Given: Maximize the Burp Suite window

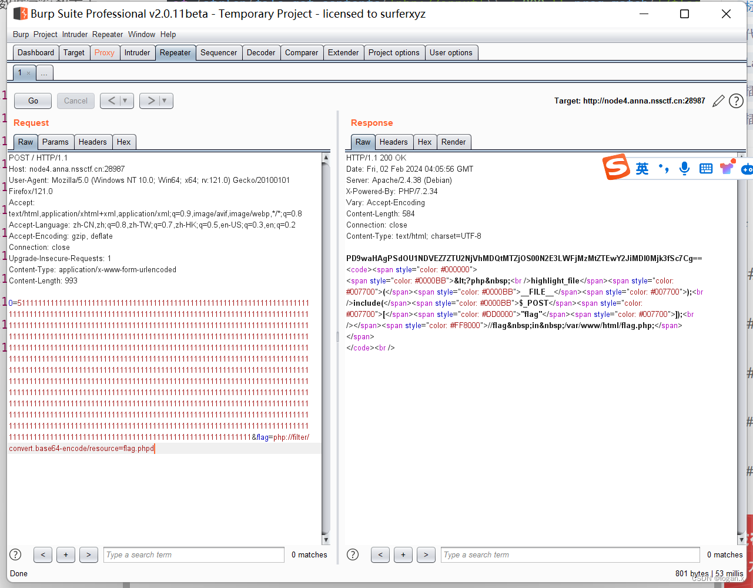Looking at the screenshot, I should pyautogui.click(x=684, y=14).
